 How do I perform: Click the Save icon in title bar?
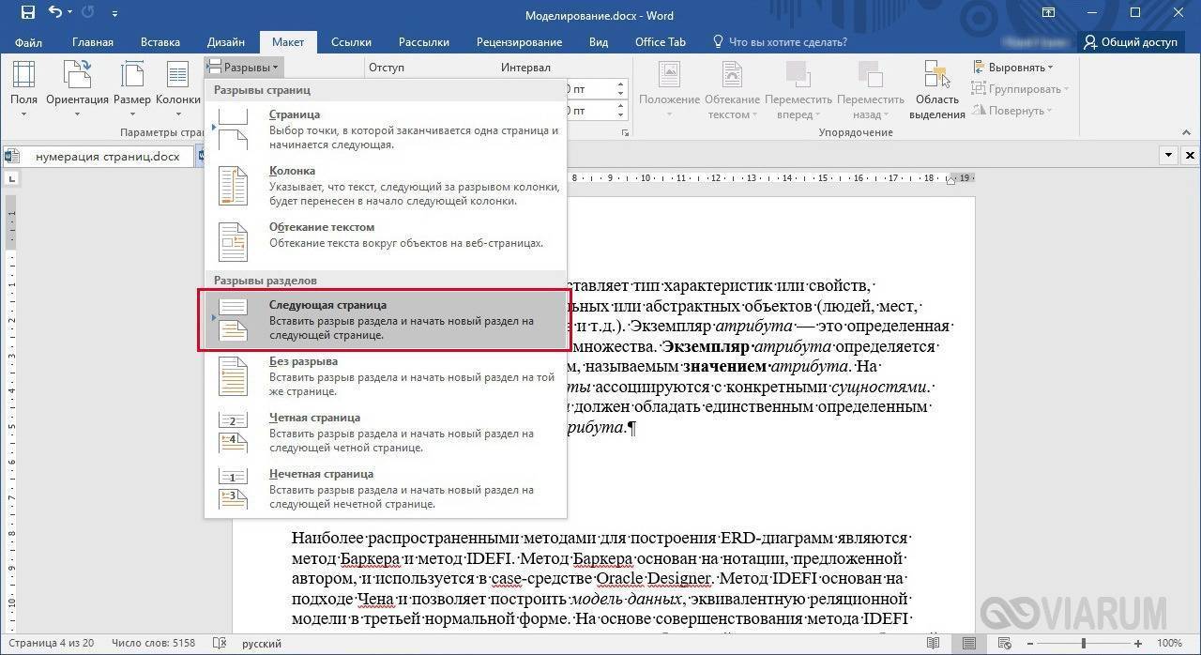coord(27,13)
